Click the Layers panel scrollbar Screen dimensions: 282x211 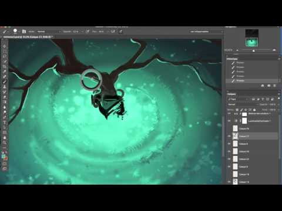click(279, 137)
